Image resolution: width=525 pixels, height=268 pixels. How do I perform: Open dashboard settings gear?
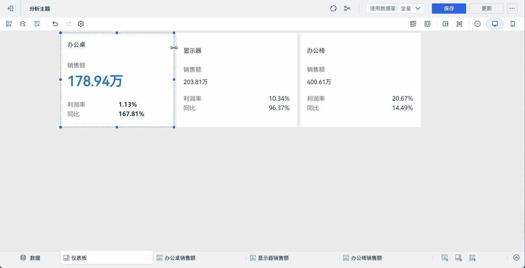point(81,24)
